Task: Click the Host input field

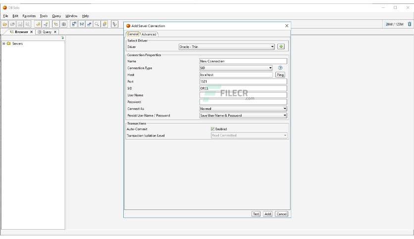Action: pos(236,75)
